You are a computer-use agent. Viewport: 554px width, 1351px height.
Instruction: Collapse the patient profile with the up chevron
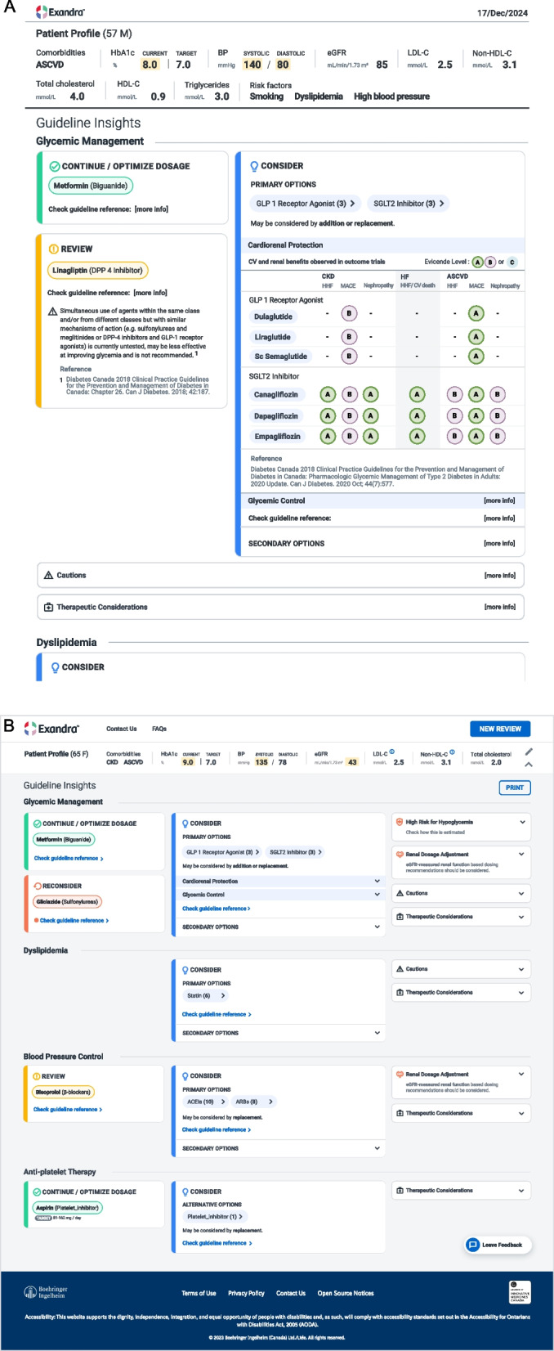coord(529,765)
